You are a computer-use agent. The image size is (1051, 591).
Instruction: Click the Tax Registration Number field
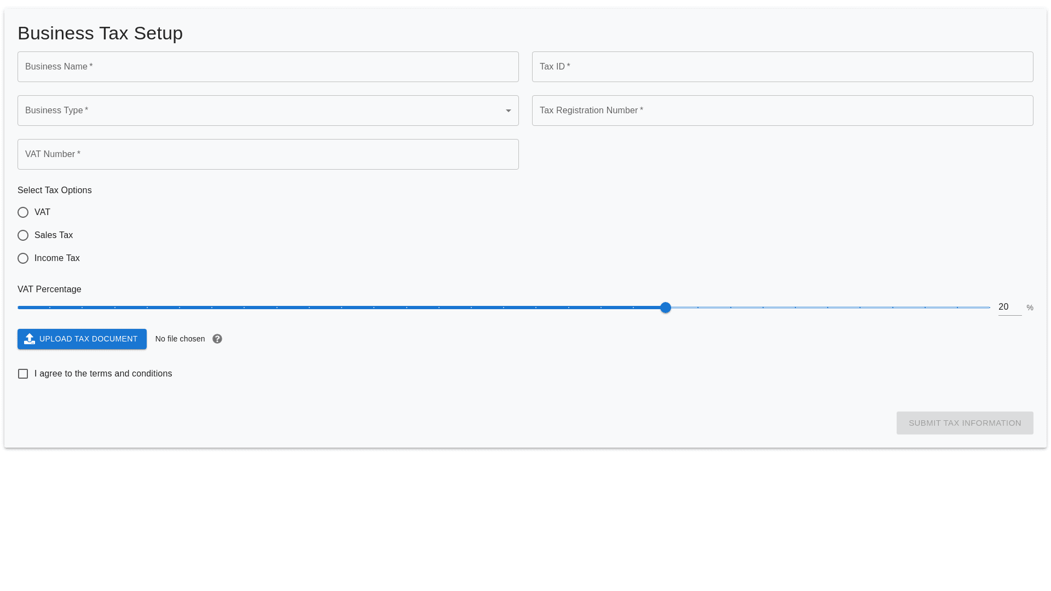point(783,111)
